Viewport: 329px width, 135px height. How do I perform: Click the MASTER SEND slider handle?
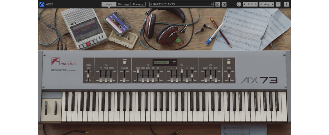coord(88,75)
